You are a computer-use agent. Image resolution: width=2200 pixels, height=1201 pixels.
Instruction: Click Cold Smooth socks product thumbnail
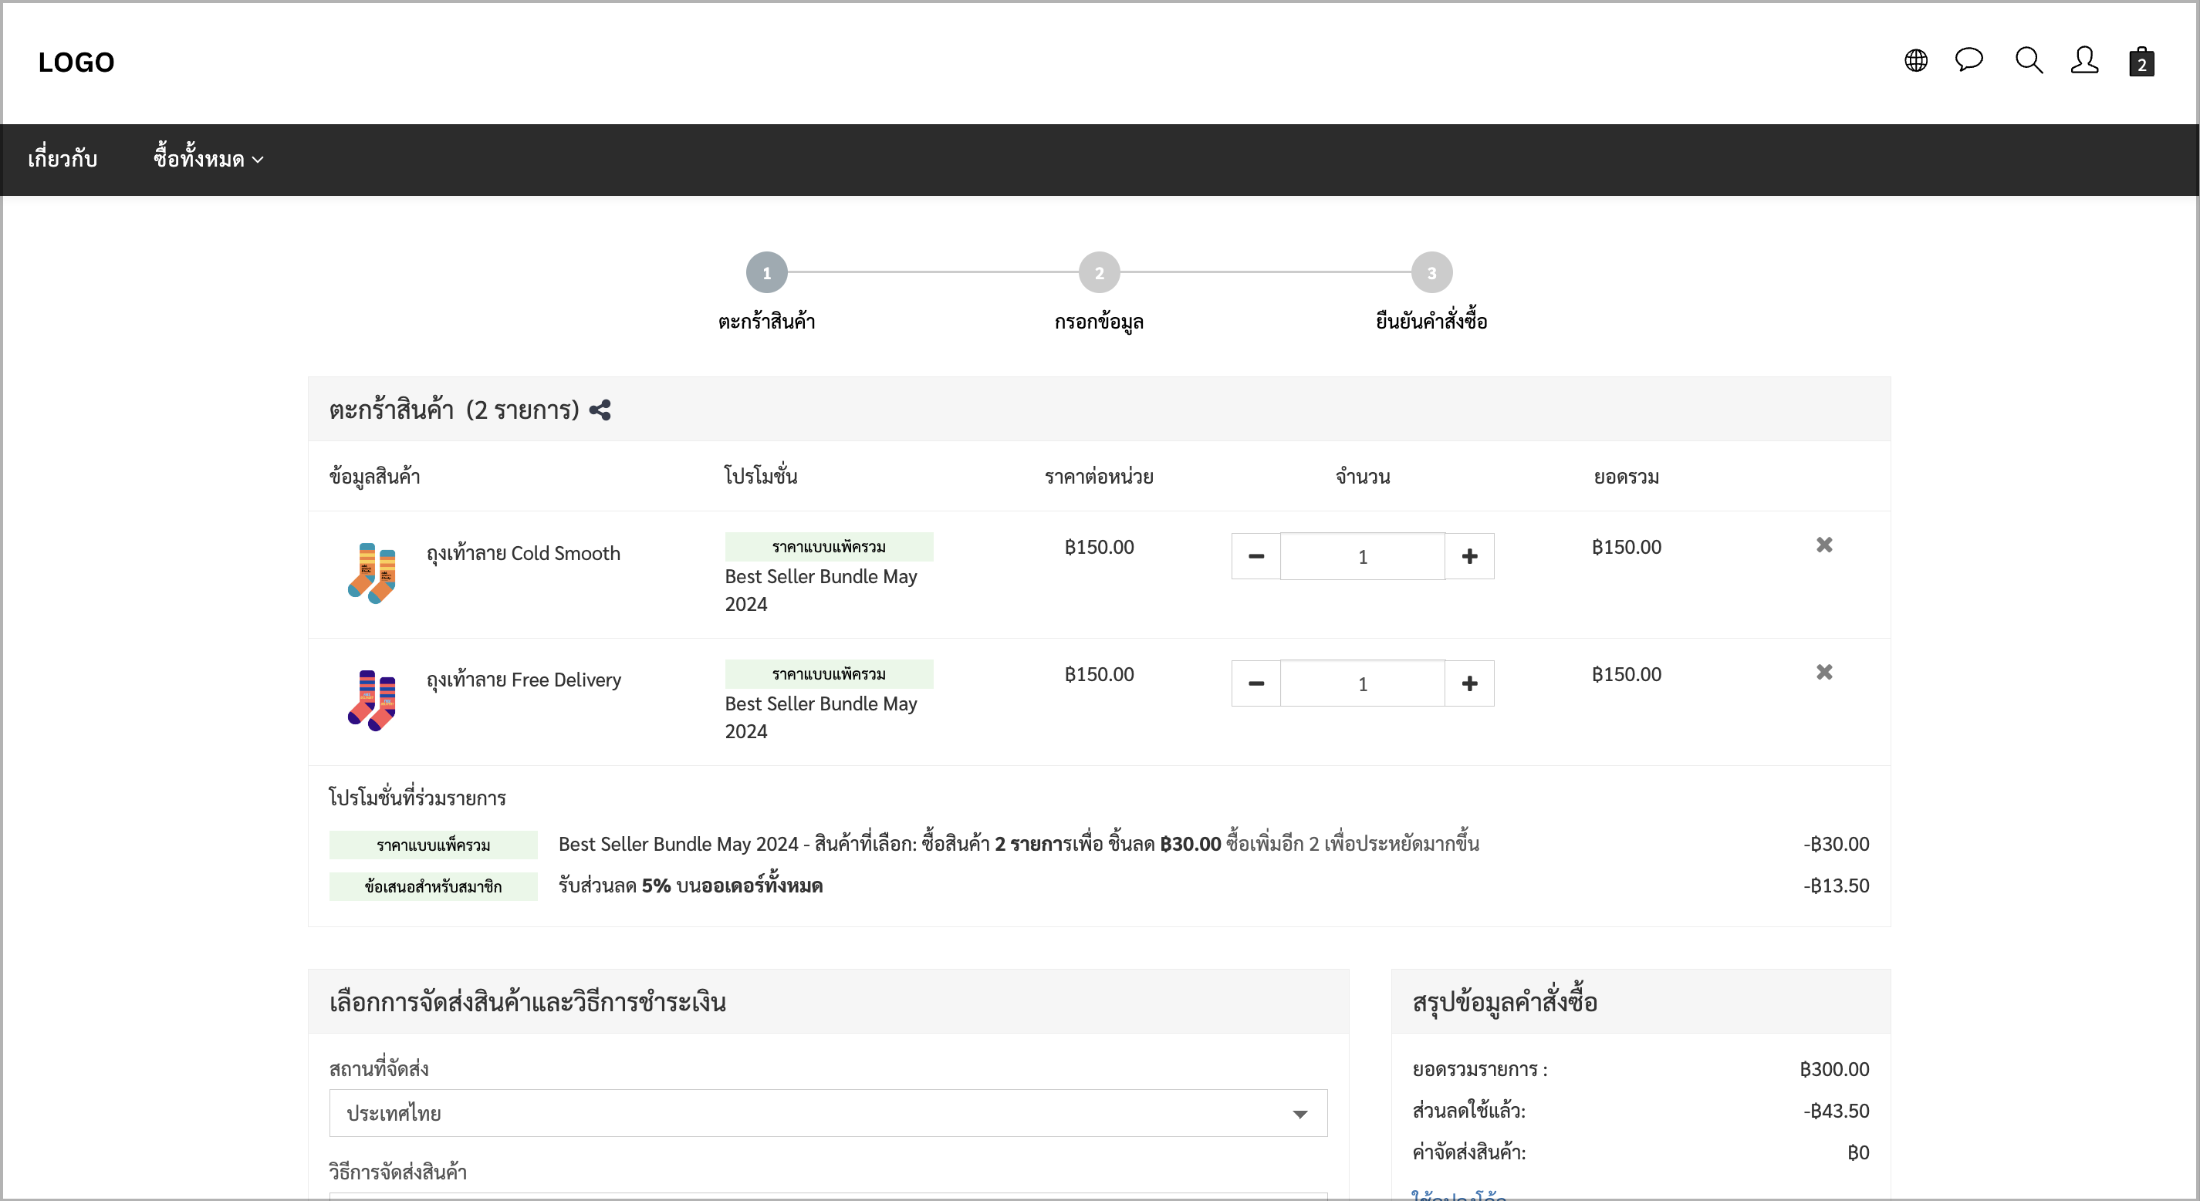(x=371, y=573)
